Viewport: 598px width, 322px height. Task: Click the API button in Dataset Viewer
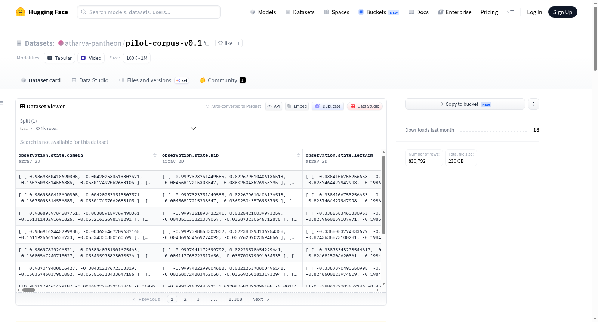click(274, 106)
